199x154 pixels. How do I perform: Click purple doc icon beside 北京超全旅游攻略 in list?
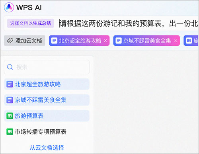coord(10,84)
